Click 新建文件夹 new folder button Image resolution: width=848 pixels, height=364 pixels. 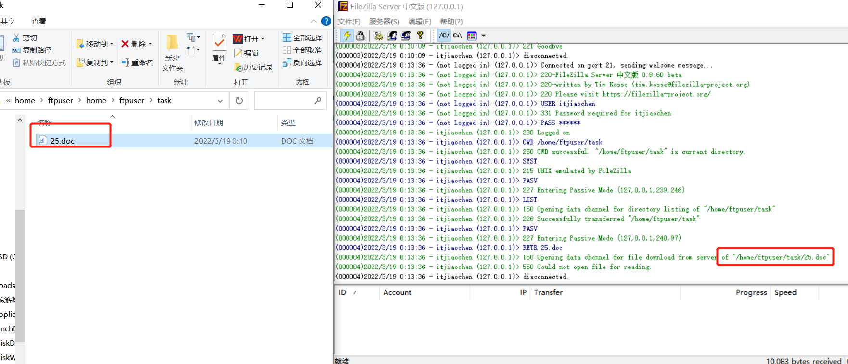[172, 53]
